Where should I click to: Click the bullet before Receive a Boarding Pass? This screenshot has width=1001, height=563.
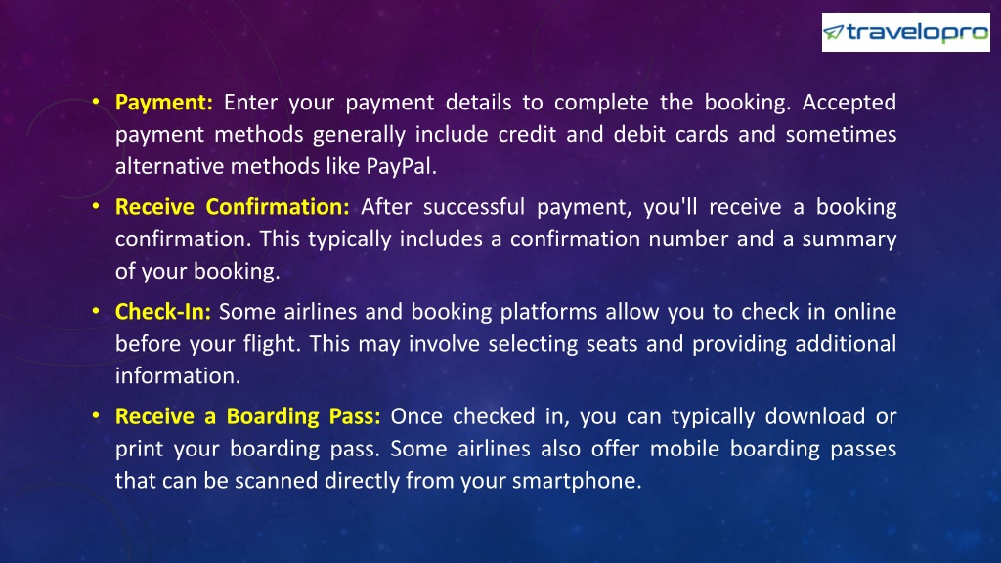pos(96,415)
